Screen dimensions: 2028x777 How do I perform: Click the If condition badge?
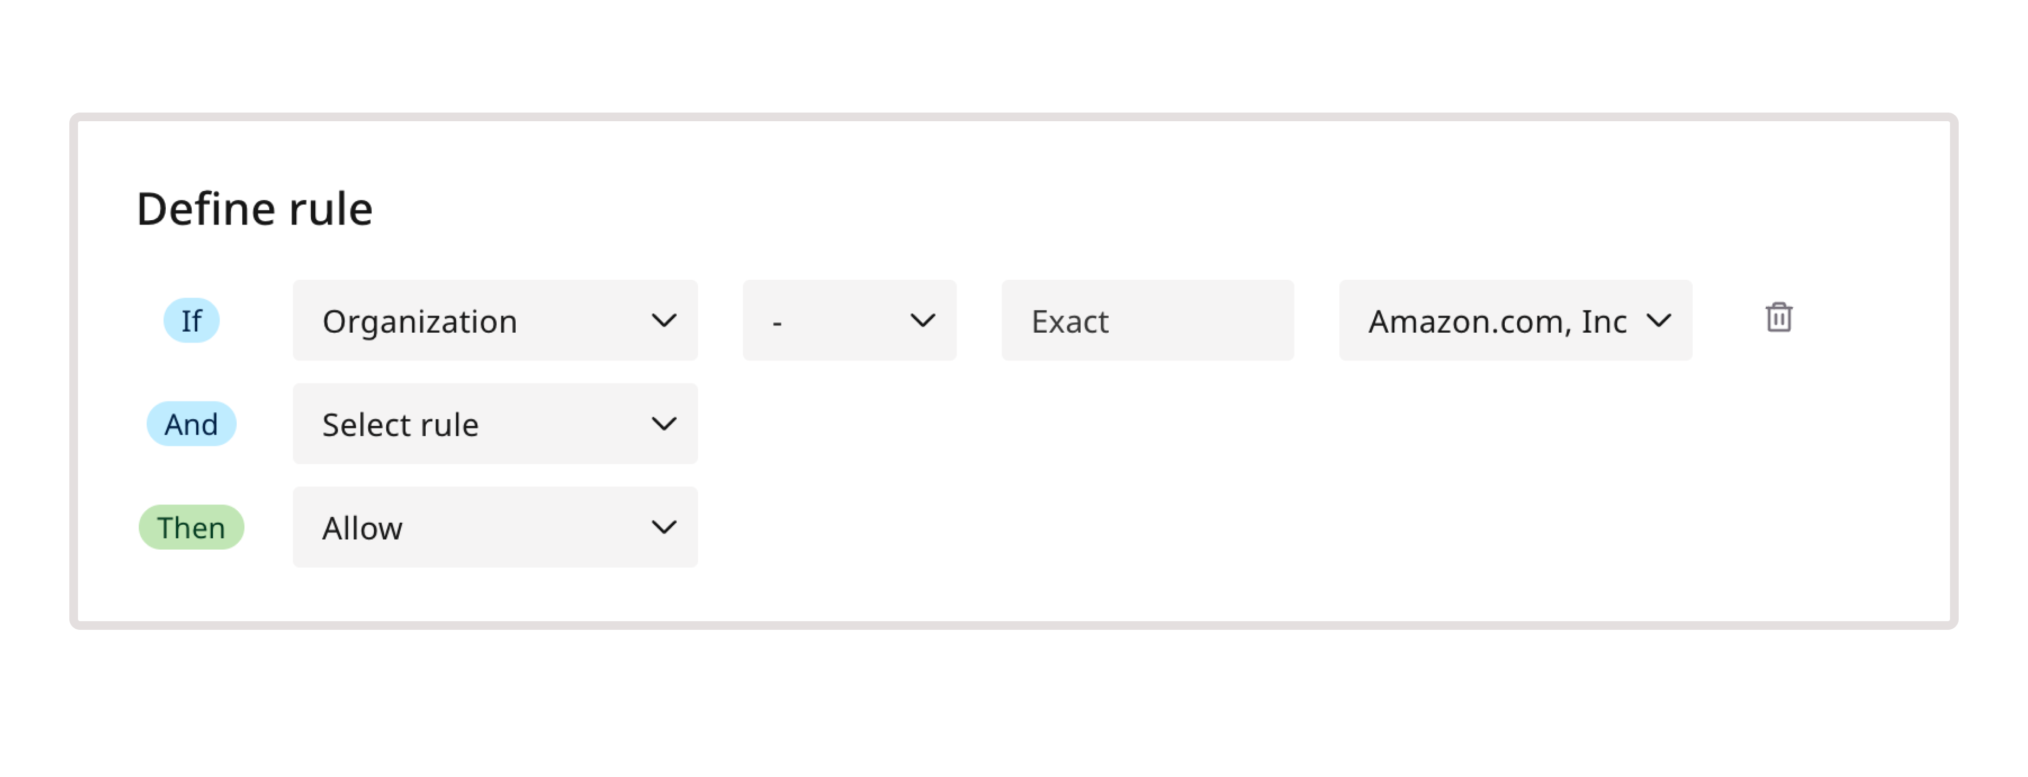[191, 319]
